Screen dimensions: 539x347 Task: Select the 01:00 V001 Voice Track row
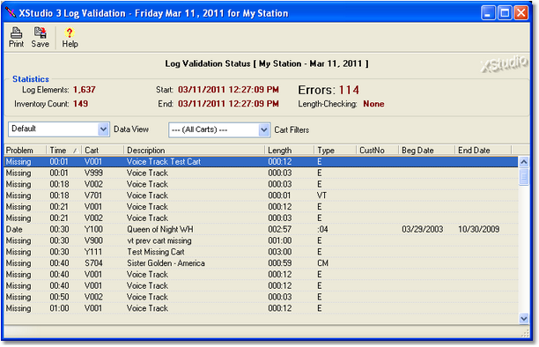[x=261, y=308]
